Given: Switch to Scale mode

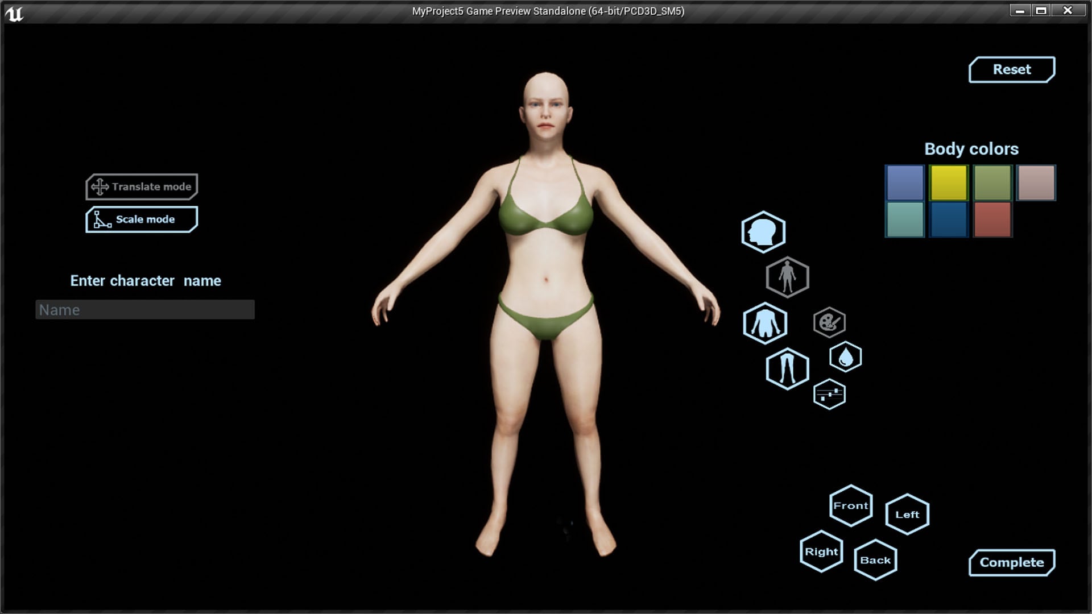Looking at the screenshot, I should (x=141, y=219).
